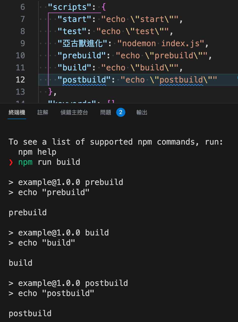Select the 偵錯主控台 tab
Viewport: 238px width, 322px height.
(74, 113)
